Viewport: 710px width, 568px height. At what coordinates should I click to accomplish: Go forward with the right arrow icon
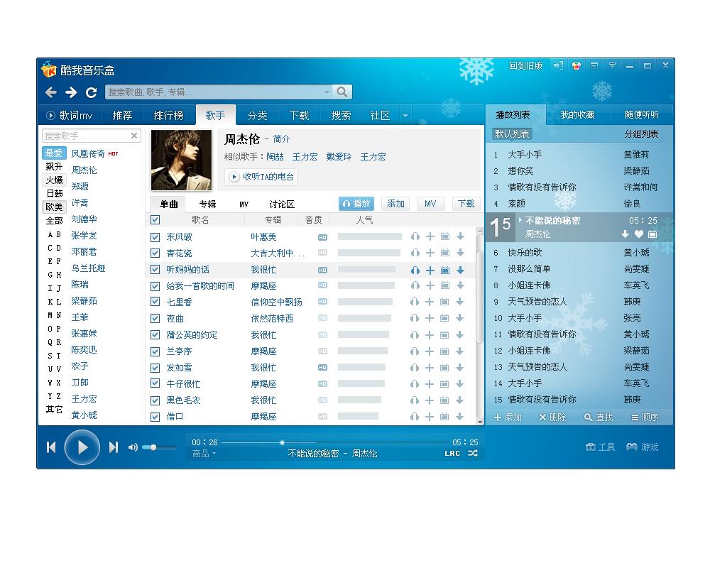coord(71,92)
